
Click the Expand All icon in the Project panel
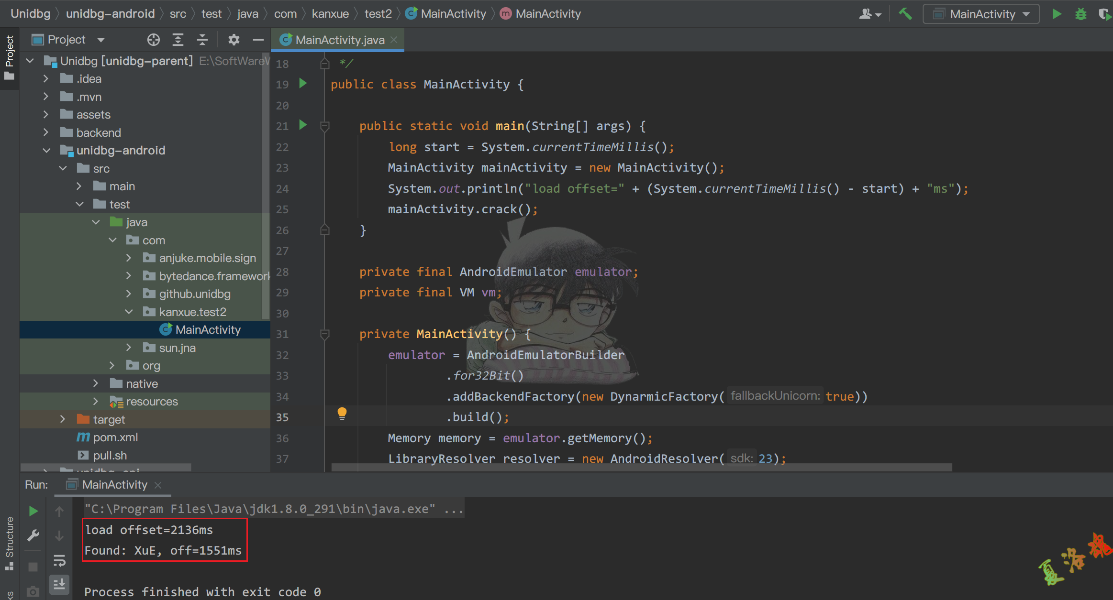click(178, 40)
